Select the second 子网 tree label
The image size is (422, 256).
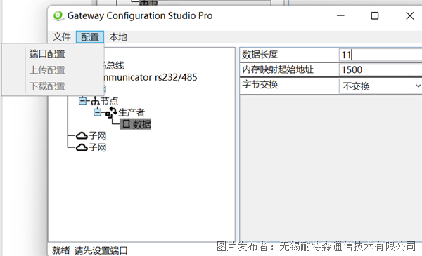point(98,147)
